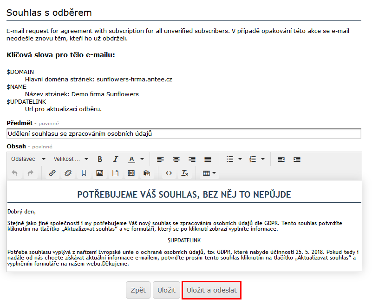
Task: Undo last editor action
Action: point(14,173)
